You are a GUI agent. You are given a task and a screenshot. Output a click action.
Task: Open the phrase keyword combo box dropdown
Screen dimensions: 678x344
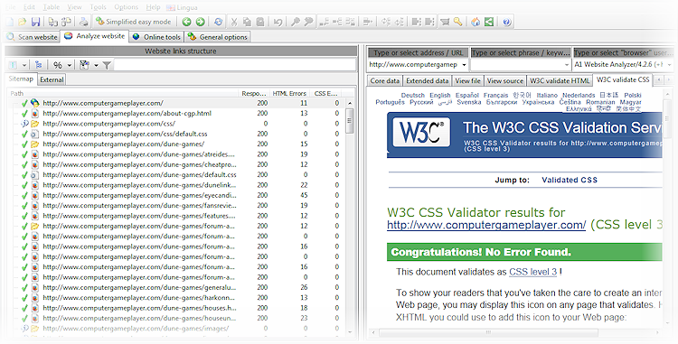(567, 65)
